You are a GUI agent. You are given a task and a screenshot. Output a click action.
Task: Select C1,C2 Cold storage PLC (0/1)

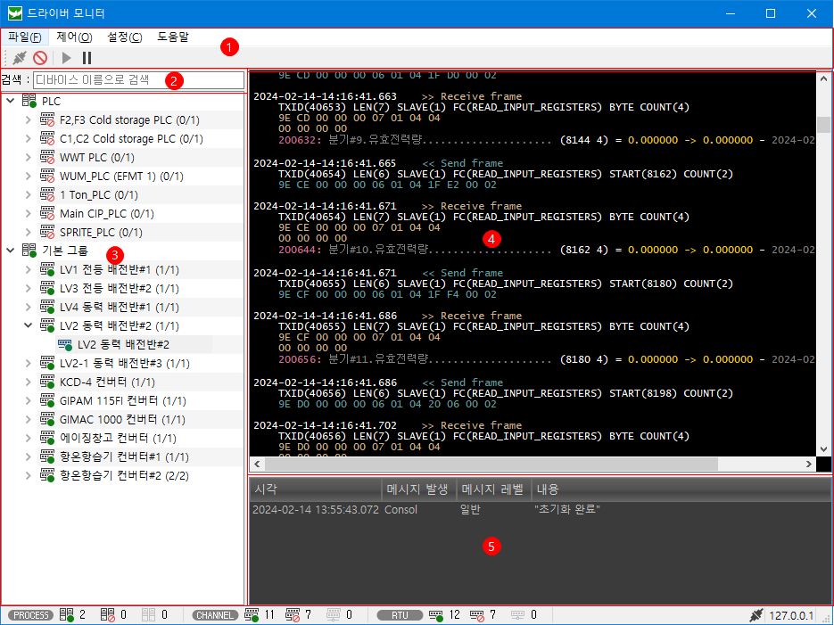[131, 139]
